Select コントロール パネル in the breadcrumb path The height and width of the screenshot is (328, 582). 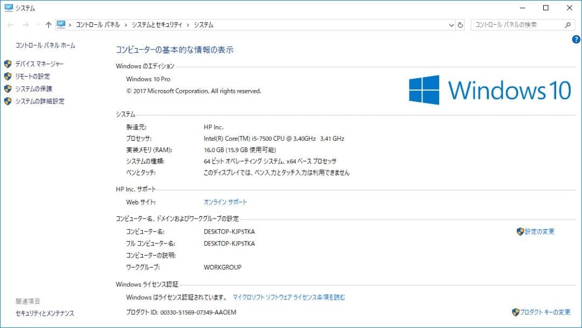(x=97, y=24)
